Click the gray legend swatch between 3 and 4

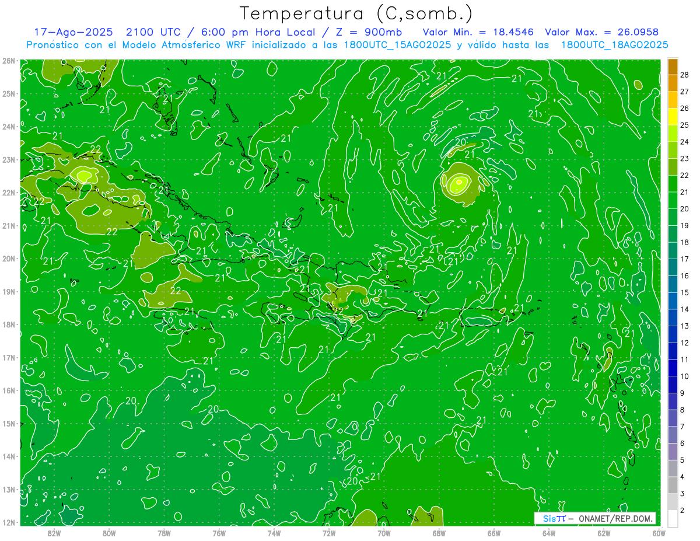point(673,485)
